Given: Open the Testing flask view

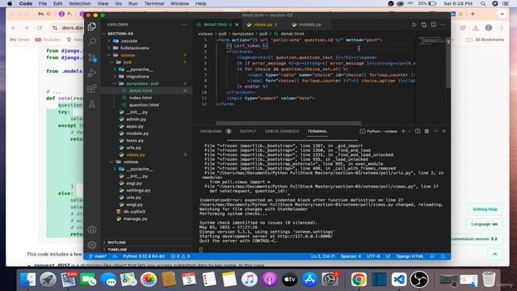Looking at the screenshot, I should (92, 104).
